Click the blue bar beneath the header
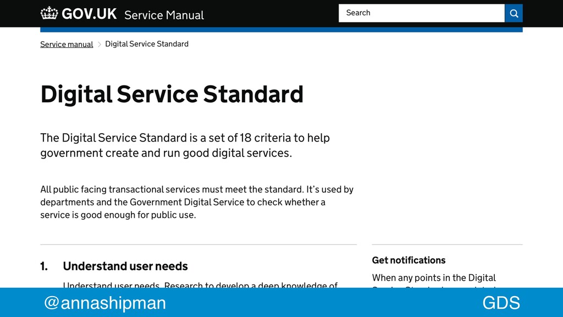 click(281, 30)
